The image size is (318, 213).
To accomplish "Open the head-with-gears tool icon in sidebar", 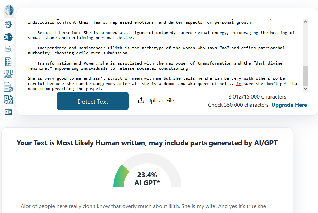I will (8, 24).
